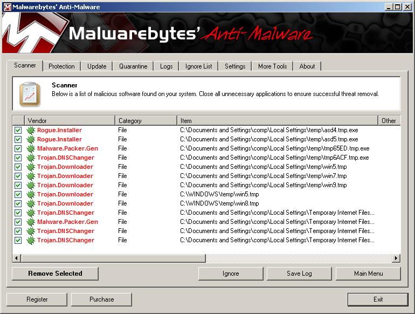415x314 pixels.
Task: Toggle checkbox for Local Settings win5.tmp
Action: (x=18, y=167)
